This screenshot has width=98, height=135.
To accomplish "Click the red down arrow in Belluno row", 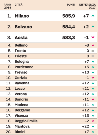I will click(x=93, y=45).
